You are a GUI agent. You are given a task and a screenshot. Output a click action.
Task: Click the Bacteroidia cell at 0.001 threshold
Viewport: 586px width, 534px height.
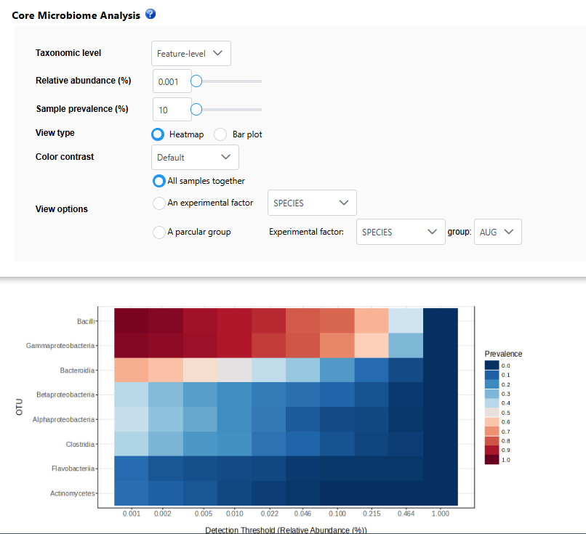131,371
